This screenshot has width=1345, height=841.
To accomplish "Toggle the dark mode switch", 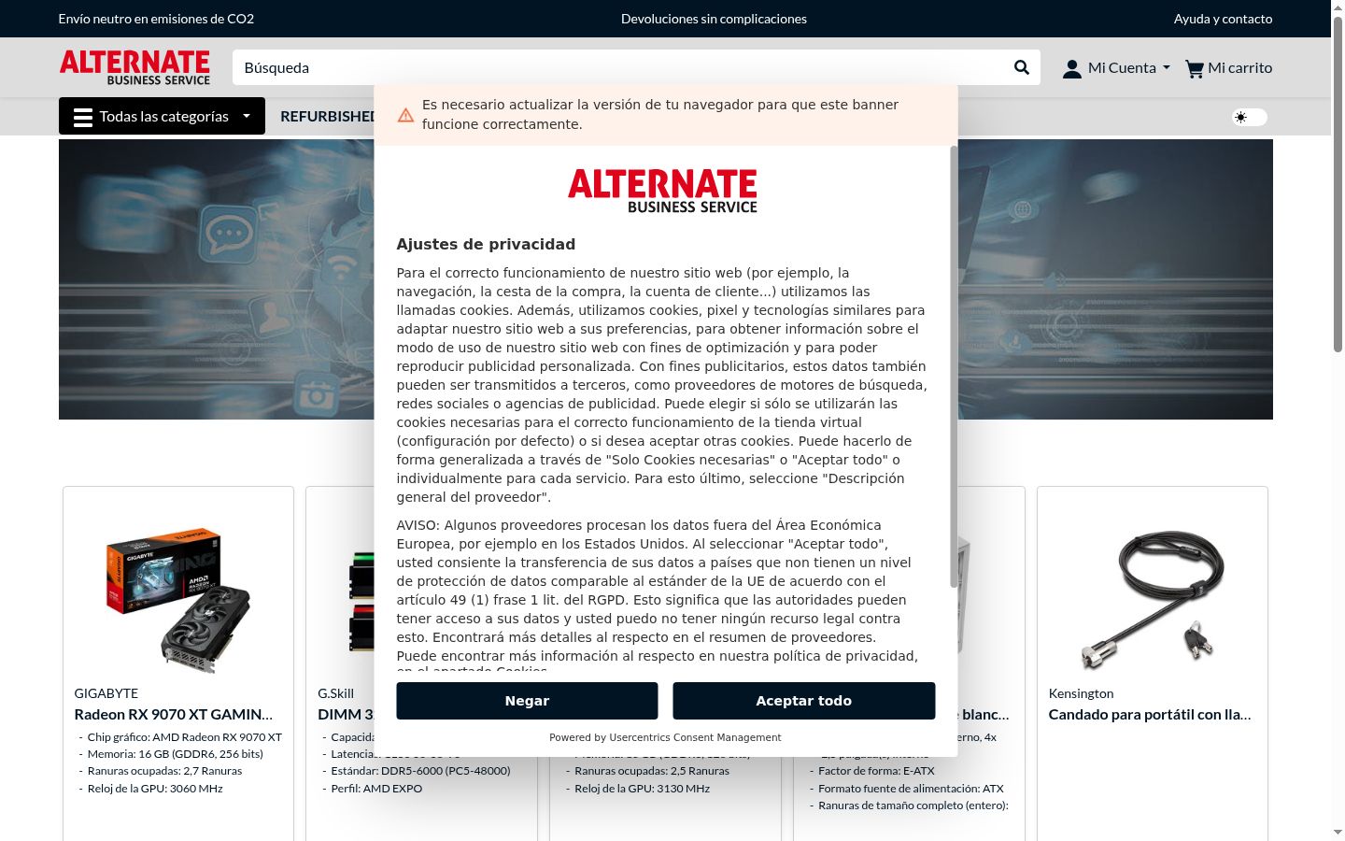I will 1249,117.
